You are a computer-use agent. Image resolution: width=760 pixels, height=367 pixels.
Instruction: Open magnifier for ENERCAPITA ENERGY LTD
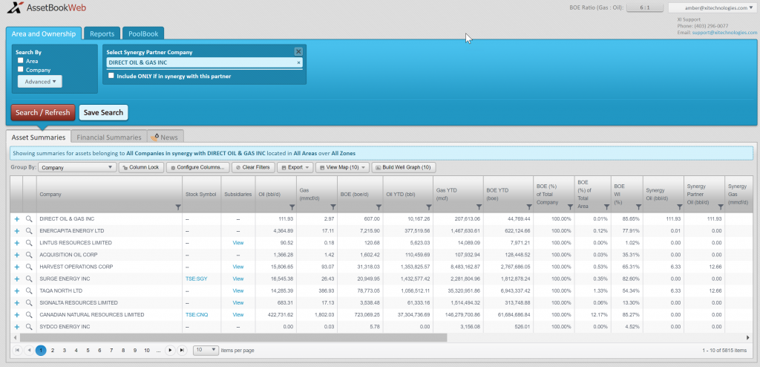[x=29, y=231]
